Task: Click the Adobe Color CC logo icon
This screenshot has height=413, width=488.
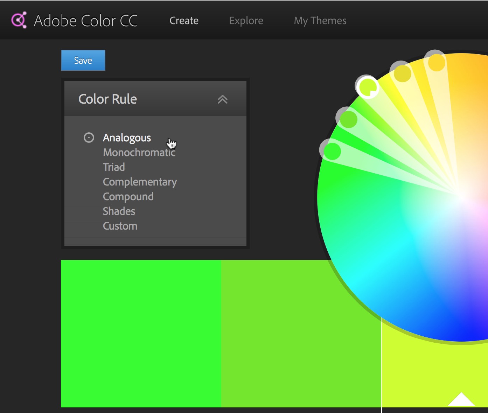Action: (19, 20)
